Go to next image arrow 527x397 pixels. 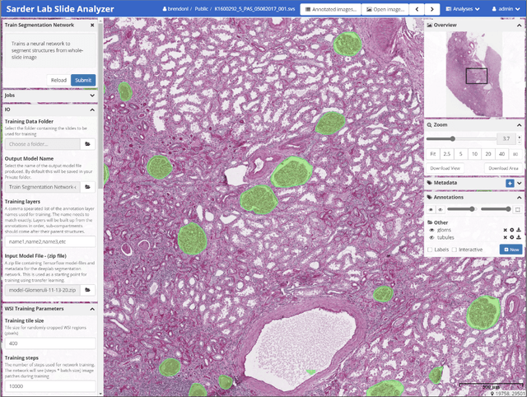(432, 9)
